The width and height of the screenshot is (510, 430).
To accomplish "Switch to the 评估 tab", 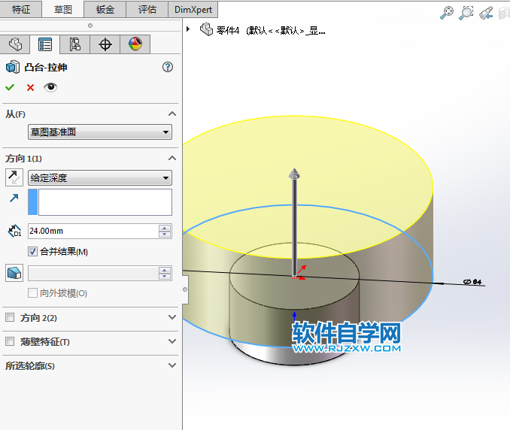I will [x=147, y=10].
